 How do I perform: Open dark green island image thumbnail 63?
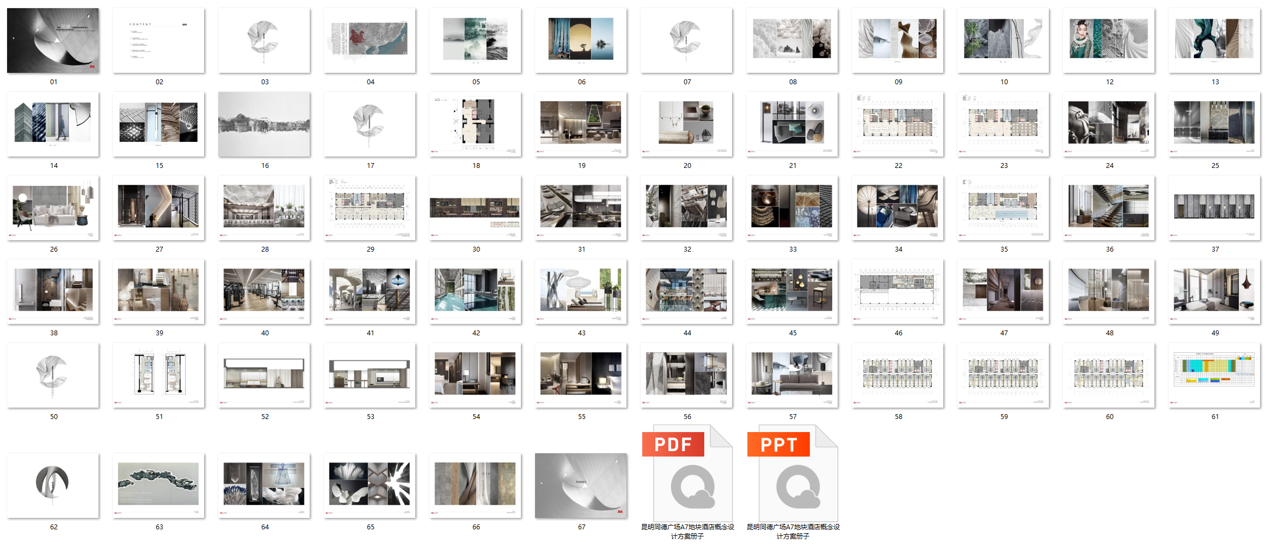(x=158, y=486)
